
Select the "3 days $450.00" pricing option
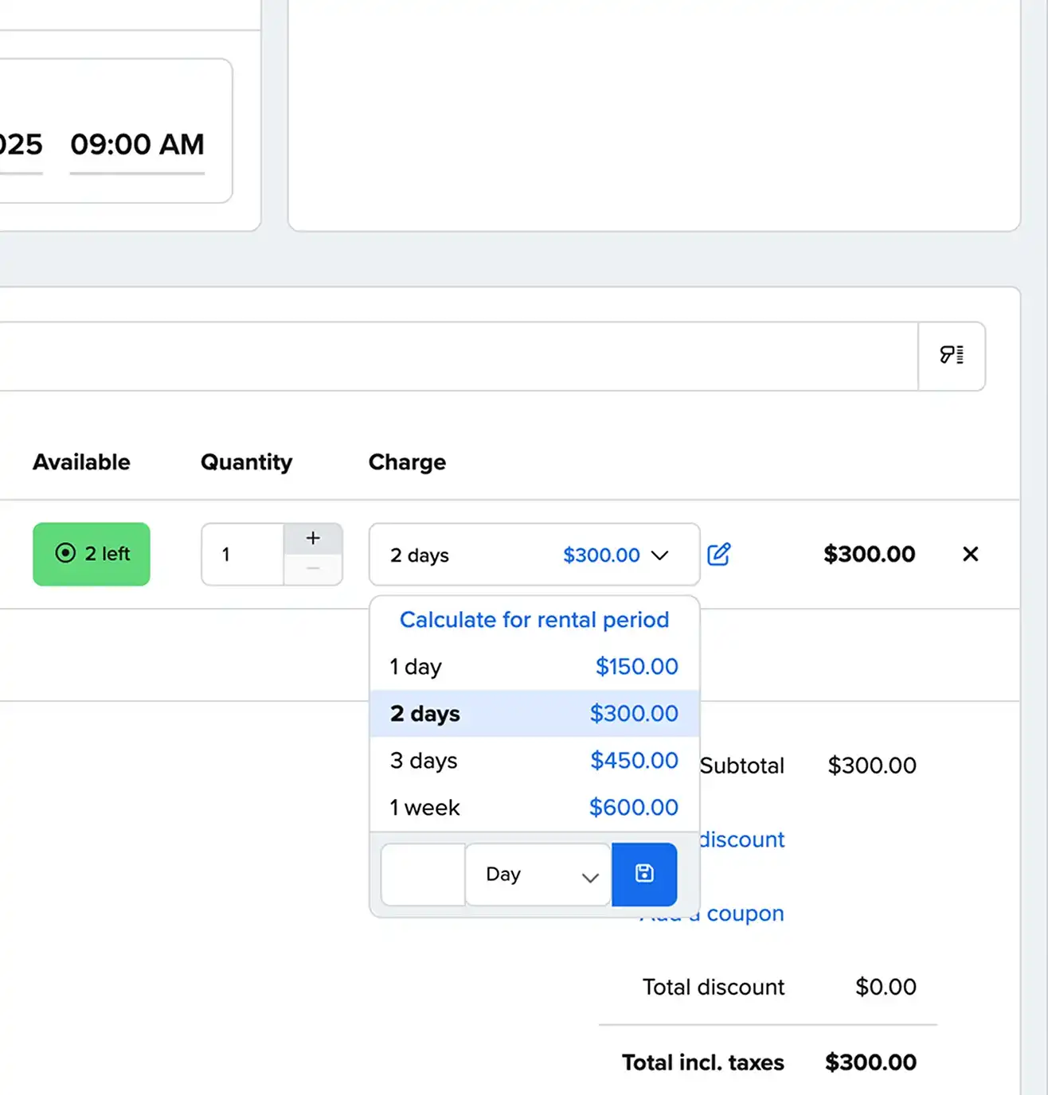click(x=534, y=761)
